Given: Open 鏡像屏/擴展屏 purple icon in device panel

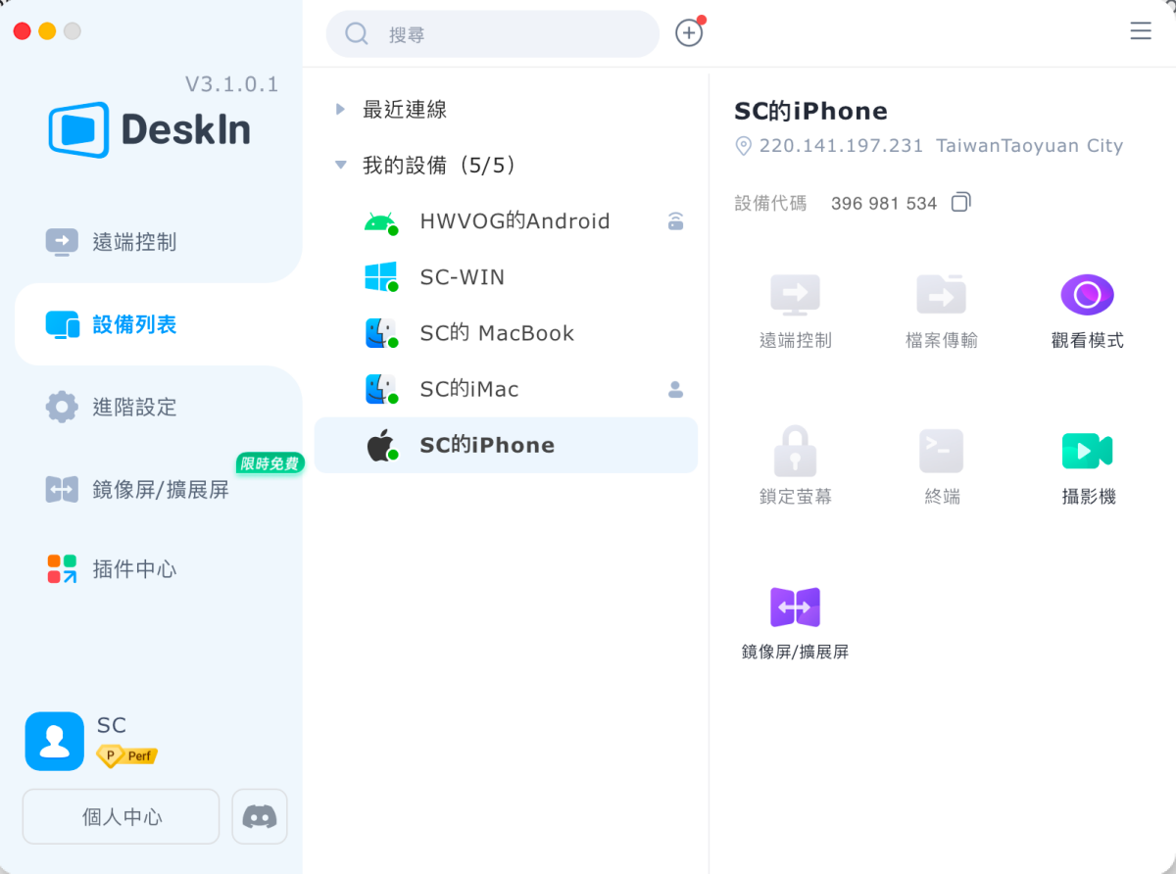Looking at the screenshot, I should tap(795, 607).
